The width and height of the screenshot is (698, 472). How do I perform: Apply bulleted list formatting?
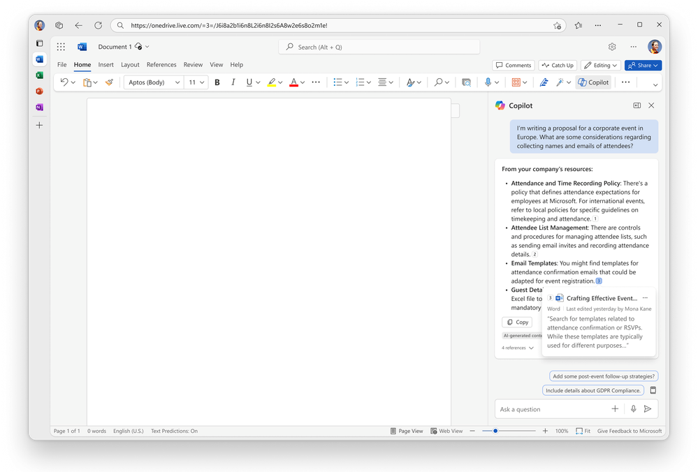[338, 82]
